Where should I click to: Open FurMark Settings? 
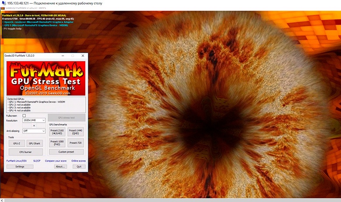pyautogui.click(x=20, y=167)
